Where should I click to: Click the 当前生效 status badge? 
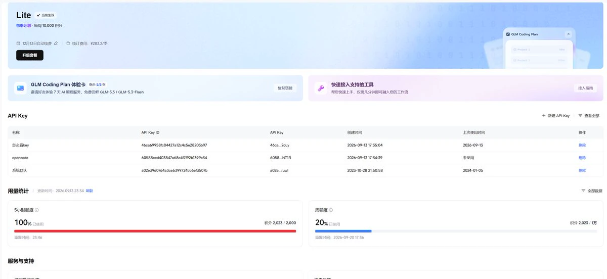pos(46,15)
